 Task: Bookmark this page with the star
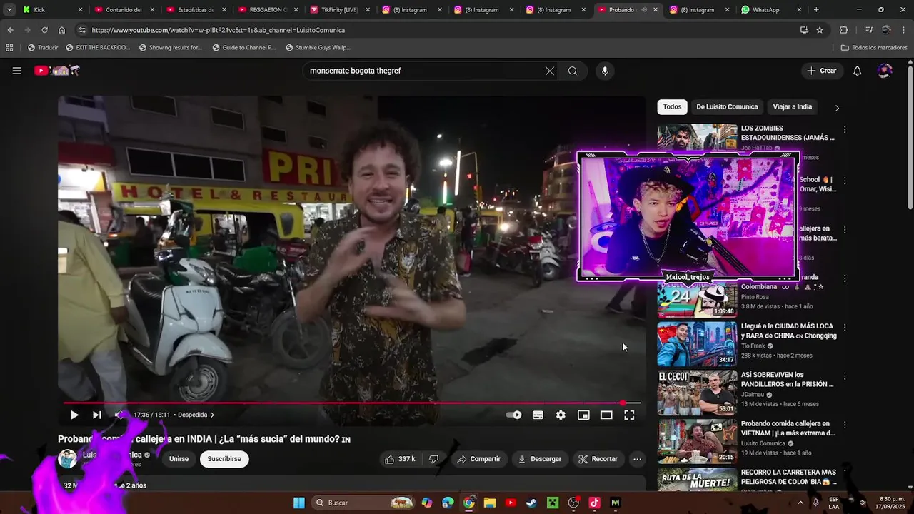(x=820, y=30)
